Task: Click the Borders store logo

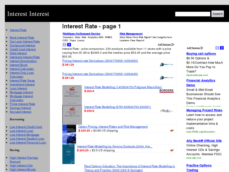Action: [167, 91]
